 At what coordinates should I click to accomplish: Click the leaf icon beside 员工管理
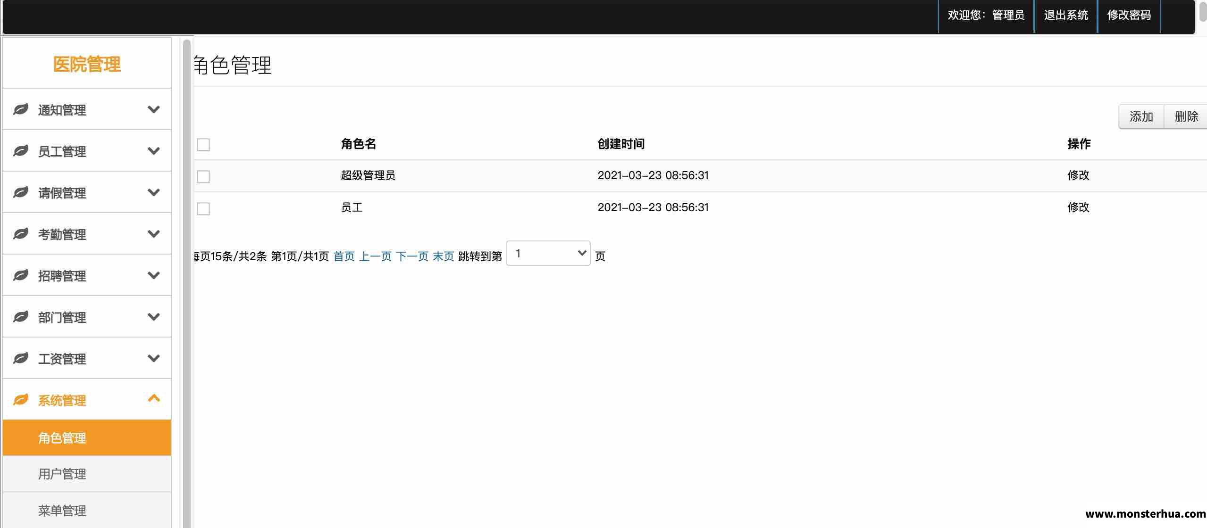point(21,151)
